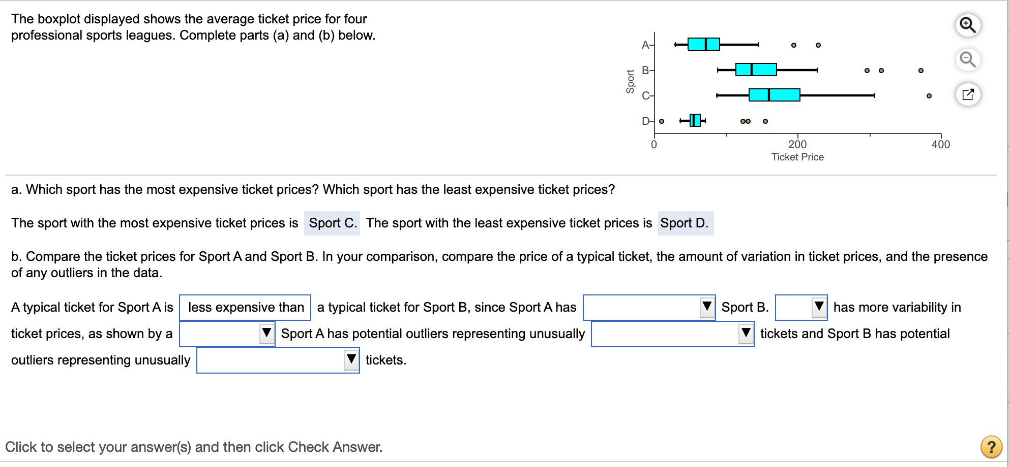Click the Sport C box in boxplot
The width and height of the screenshot is (1010, 467).
(x=774, y=95)
